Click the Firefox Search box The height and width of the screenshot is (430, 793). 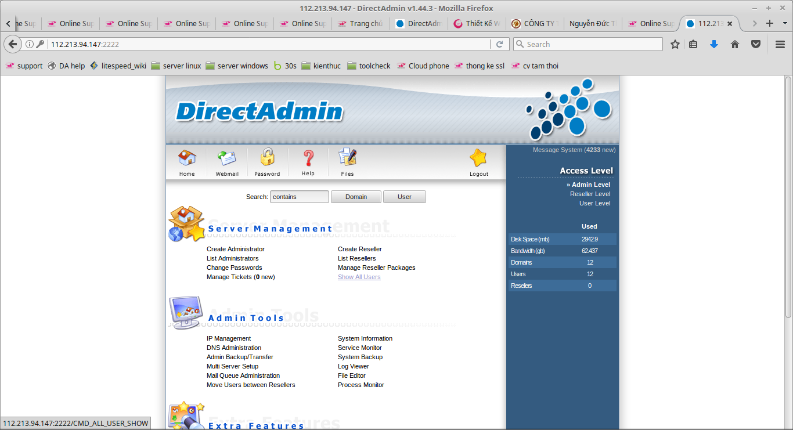click(587, 44)
